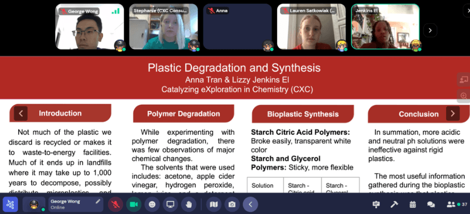Select Lauren Satkowiak's video tile

pyautogui.click(x=311, y=27)
